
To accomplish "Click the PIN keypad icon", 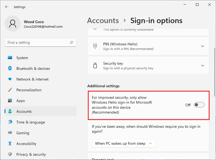I will click(x=95, y=46).
